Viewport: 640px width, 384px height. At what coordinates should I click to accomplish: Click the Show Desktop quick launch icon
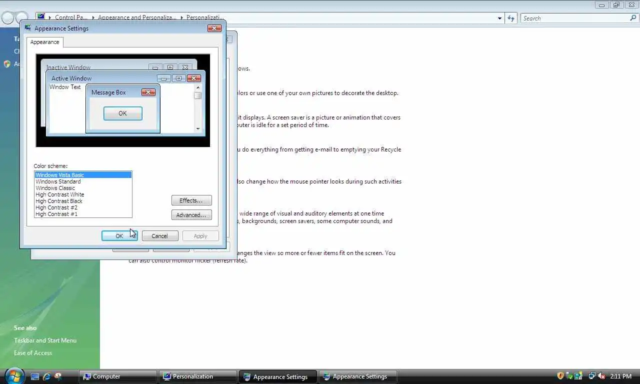[35, 376]
